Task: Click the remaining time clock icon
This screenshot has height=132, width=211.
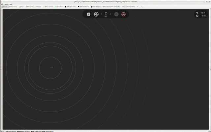Action: pos(197,16)
